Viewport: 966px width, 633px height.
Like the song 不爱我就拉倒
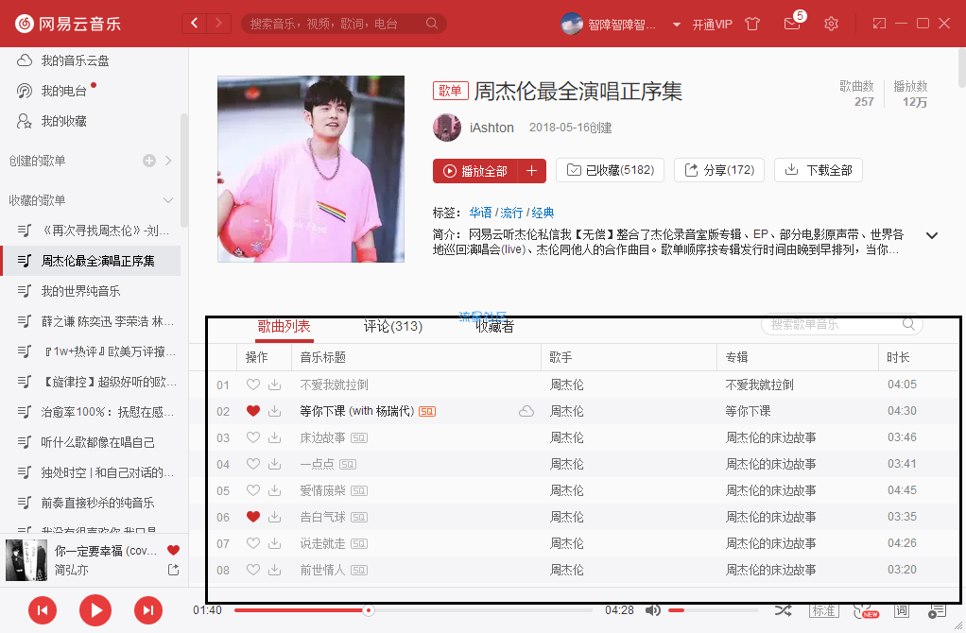point(253,385)
